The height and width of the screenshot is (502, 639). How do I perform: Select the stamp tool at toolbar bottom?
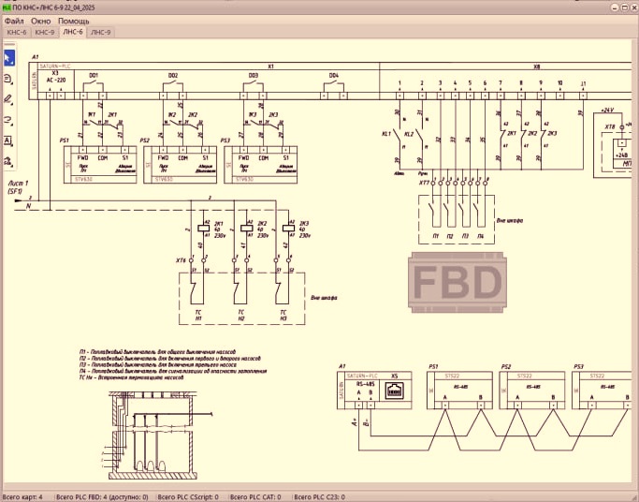point(8,161)
